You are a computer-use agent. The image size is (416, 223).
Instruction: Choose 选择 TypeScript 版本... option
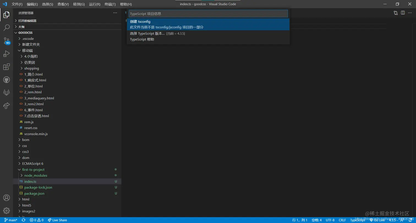[208, 33]
